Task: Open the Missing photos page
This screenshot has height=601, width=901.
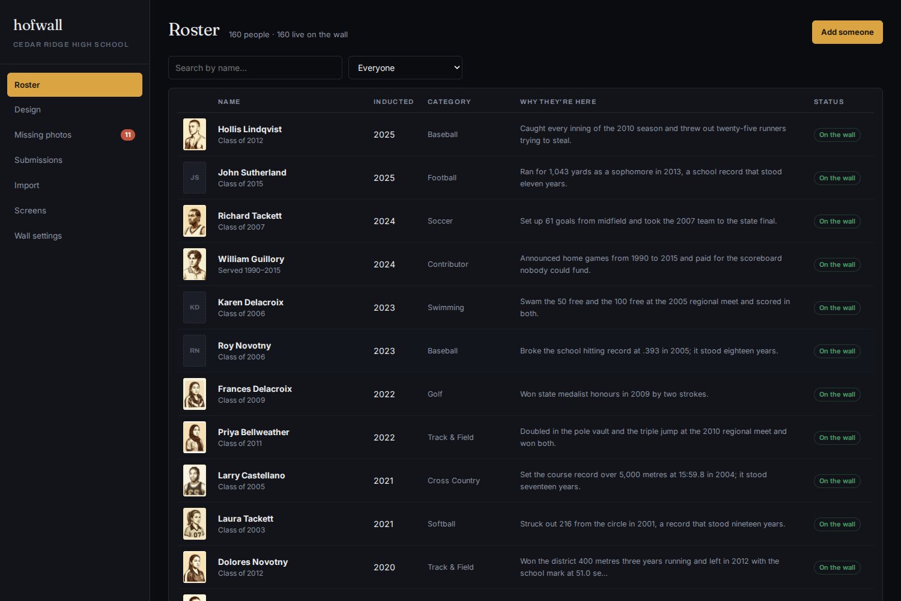Action: (x=74, y=135)
